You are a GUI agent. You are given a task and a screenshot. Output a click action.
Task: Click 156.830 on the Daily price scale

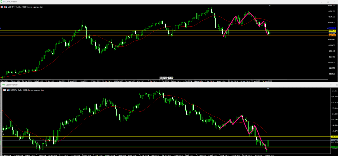pyautogui.click(x=334, y=97)
